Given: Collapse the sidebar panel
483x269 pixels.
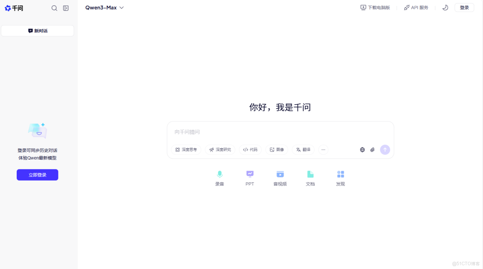Looking at the screenshot, I should click(x=66, y=8).
